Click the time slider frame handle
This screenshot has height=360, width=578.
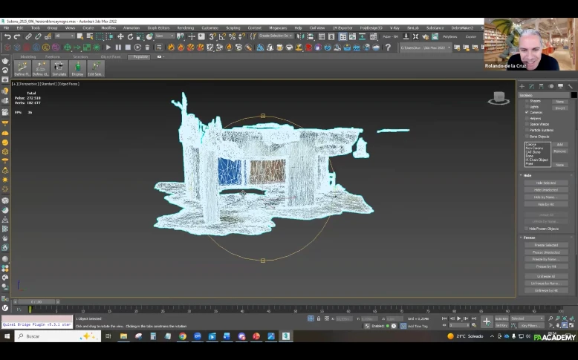coord(36,301)
